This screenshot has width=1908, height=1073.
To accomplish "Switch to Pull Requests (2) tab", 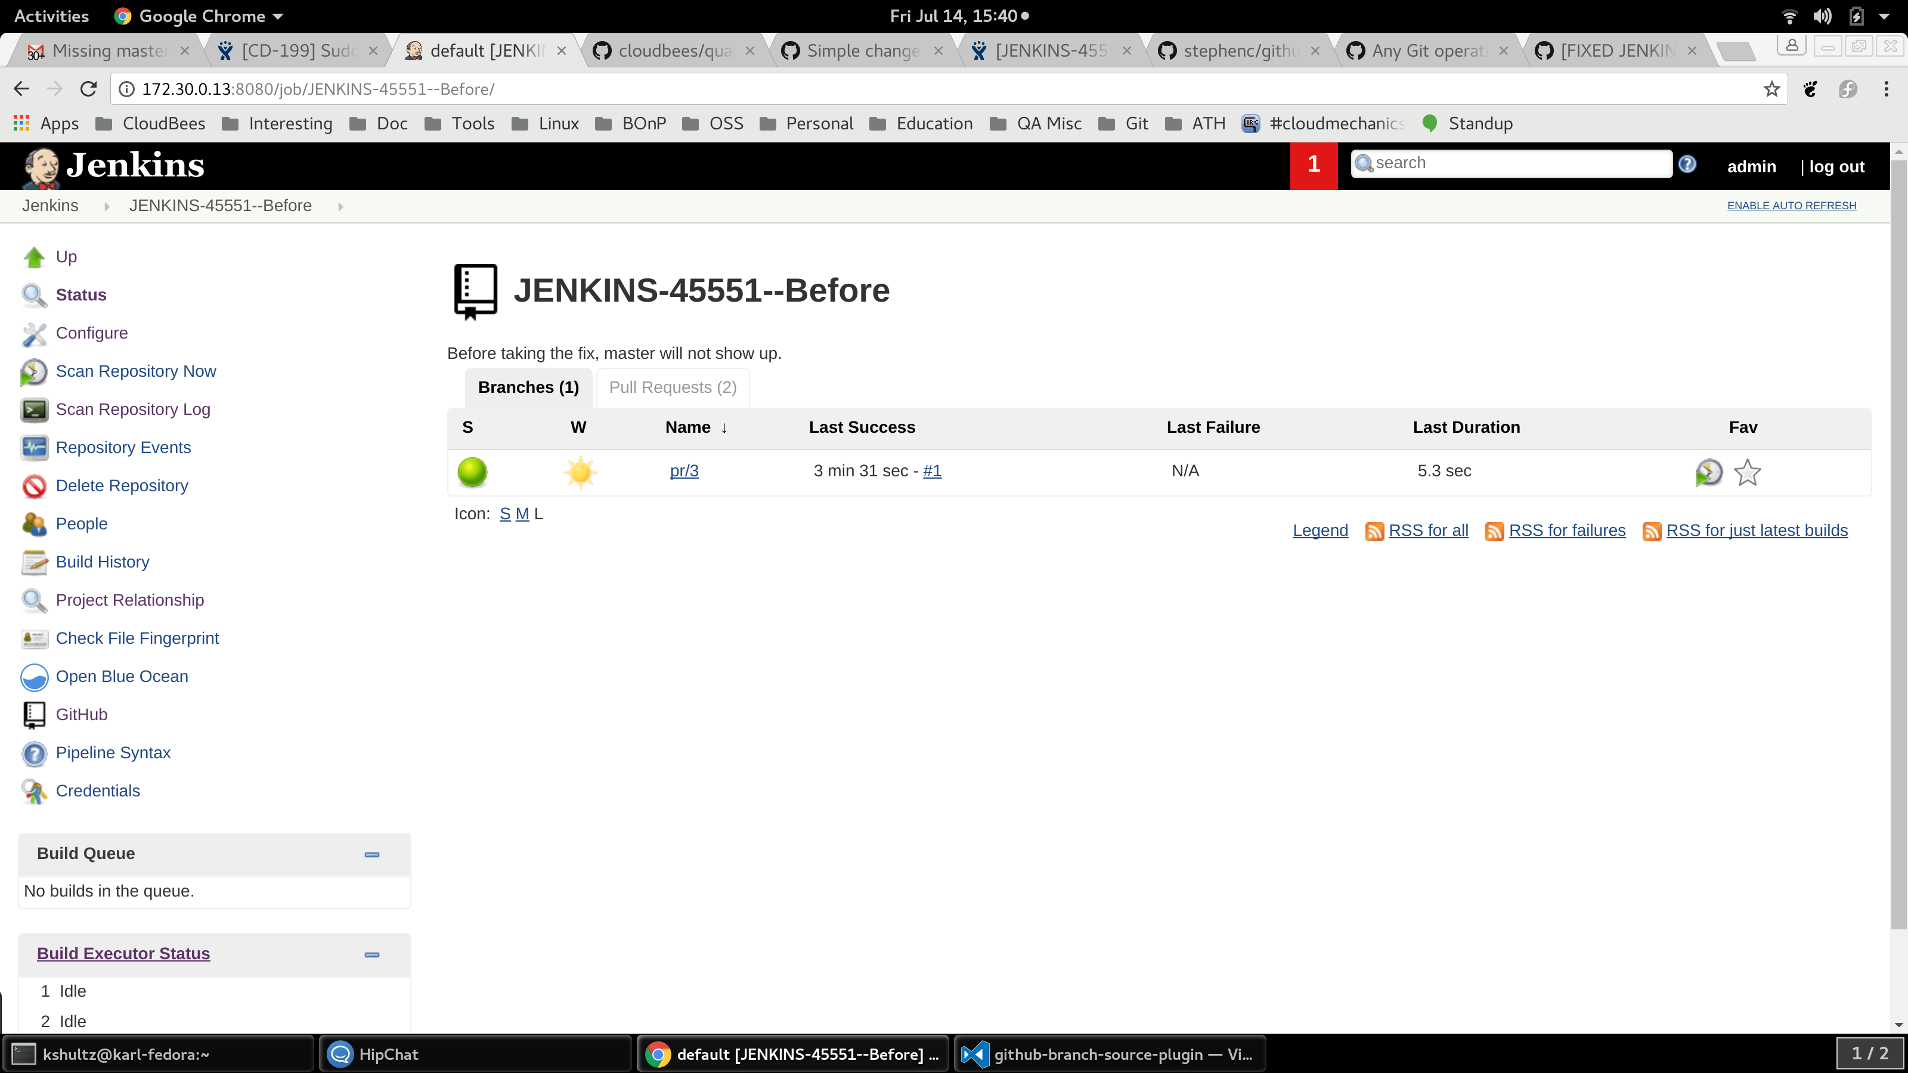I will point(673,387).
